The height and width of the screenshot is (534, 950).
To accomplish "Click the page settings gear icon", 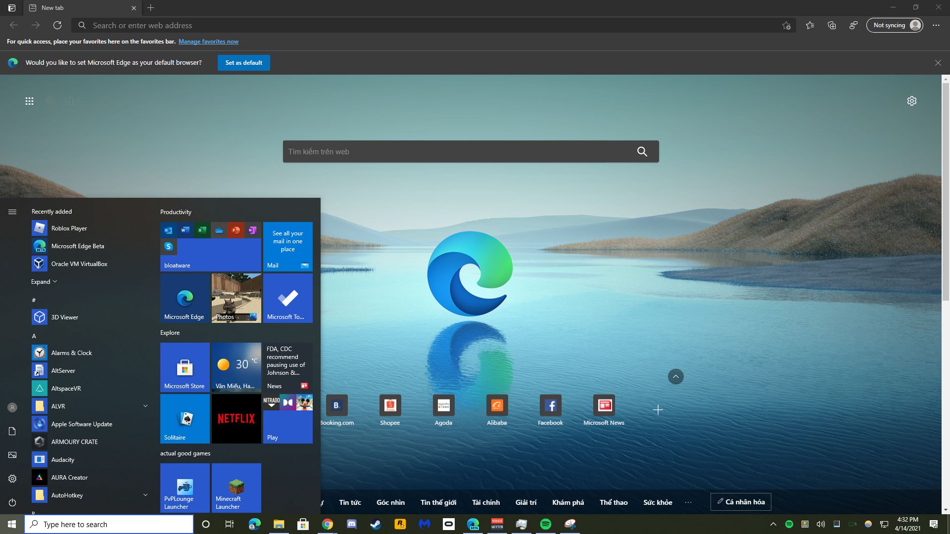I will [x=911, y=101].
